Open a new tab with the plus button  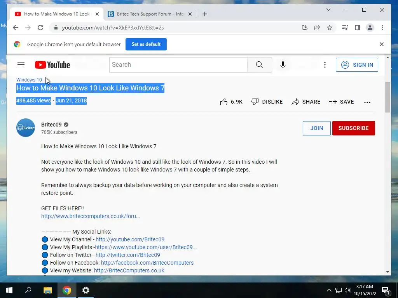coord(205,14)
